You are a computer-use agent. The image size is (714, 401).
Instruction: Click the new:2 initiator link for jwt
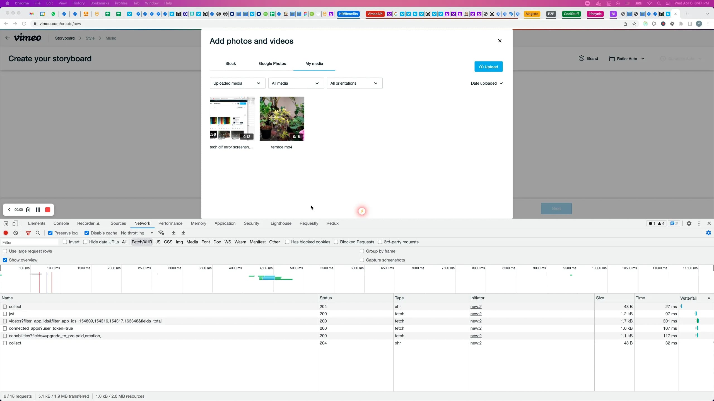(476, 314)
